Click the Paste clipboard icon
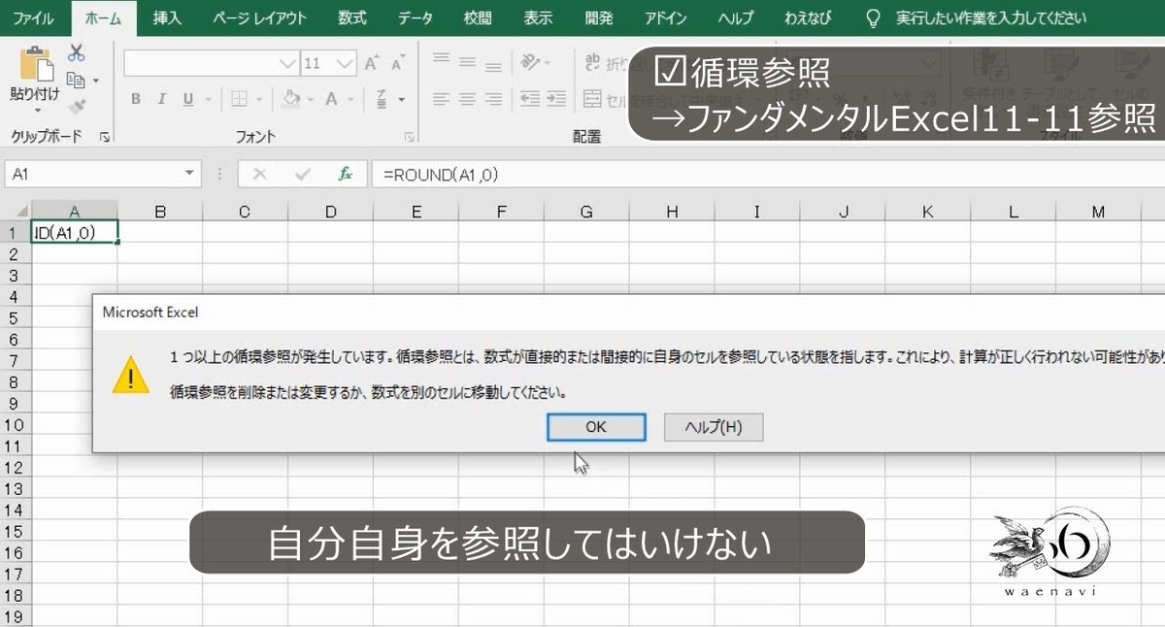1165x627 pixels. tap(37, 63)
